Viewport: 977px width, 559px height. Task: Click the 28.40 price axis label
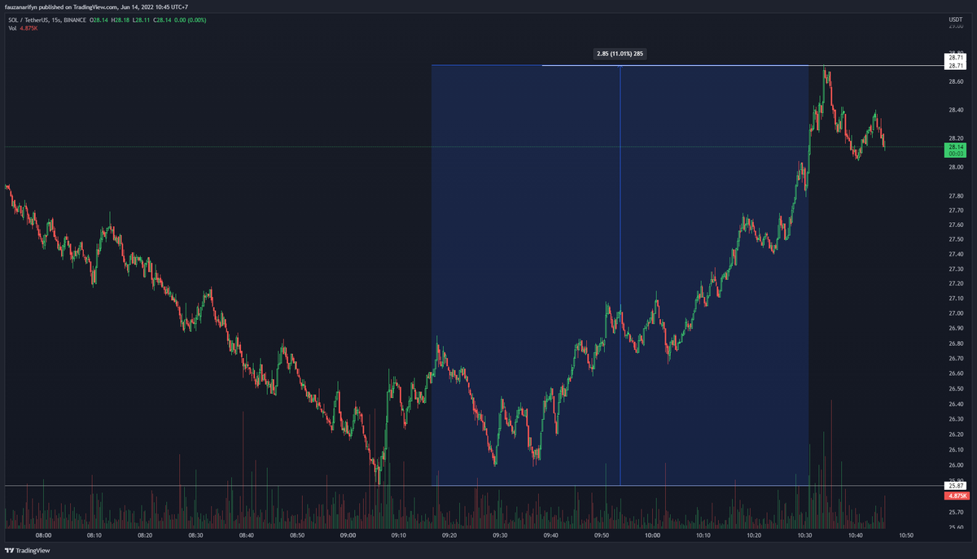point(956,111)
